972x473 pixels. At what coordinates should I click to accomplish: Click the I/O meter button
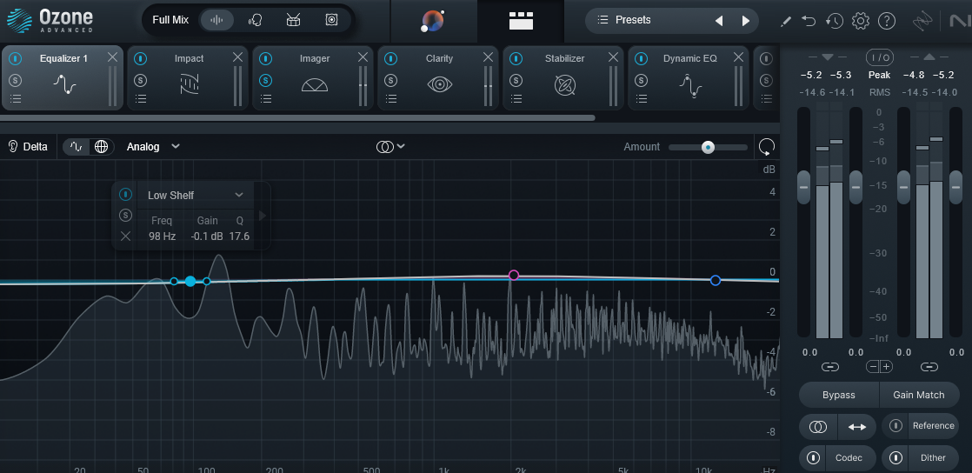pos(880,57)
